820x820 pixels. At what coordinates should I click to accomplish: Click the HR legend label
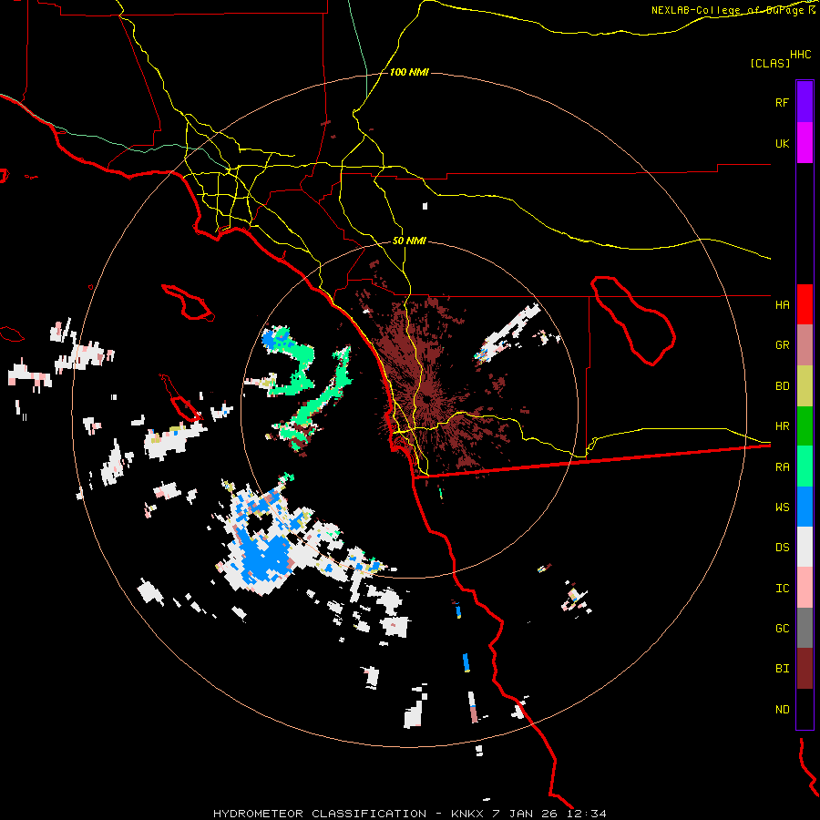782,426
